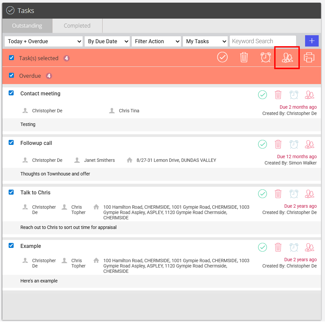This screenshot has width=325, height=323.
Task: Click the Here's an example note
Action: (39, 281)
